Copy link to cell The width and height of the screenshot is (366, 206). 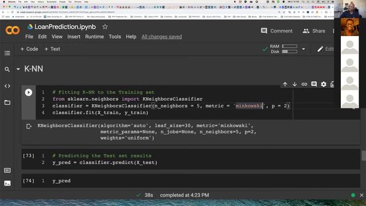pyautogui.click(x=304, y=84)
